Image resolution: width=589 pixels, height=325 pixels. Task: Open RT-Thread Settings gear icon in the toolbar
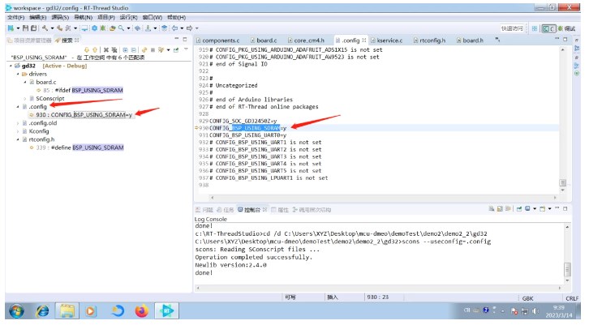point(94,28)
